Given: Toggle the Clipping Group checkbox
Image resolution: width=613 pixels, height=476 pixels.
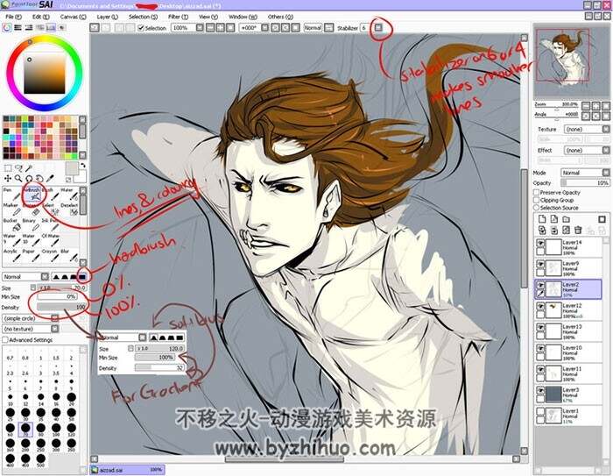Looking at the screenshot, I should 536,200.
